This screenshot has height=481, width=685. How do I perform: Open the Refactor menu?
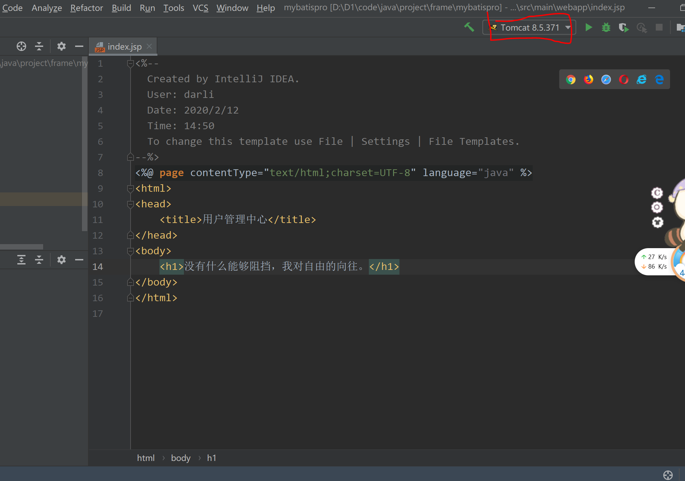click(86, 8)
